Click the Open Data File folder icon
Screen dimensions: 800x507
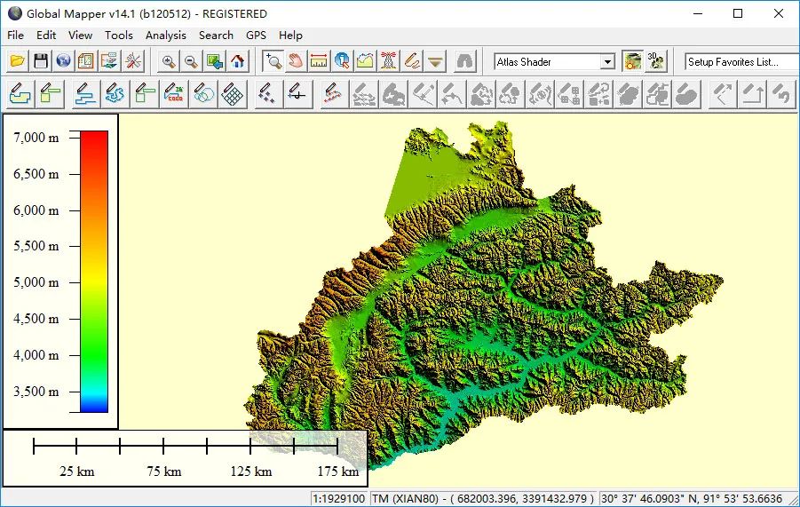(x=18, y=62)
